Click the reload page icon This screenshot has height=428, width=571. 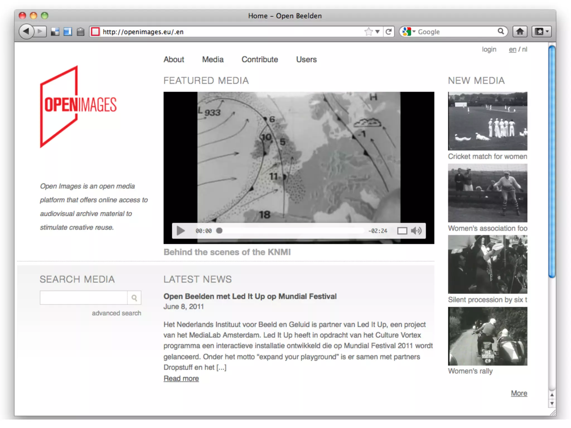coord(389,31)
